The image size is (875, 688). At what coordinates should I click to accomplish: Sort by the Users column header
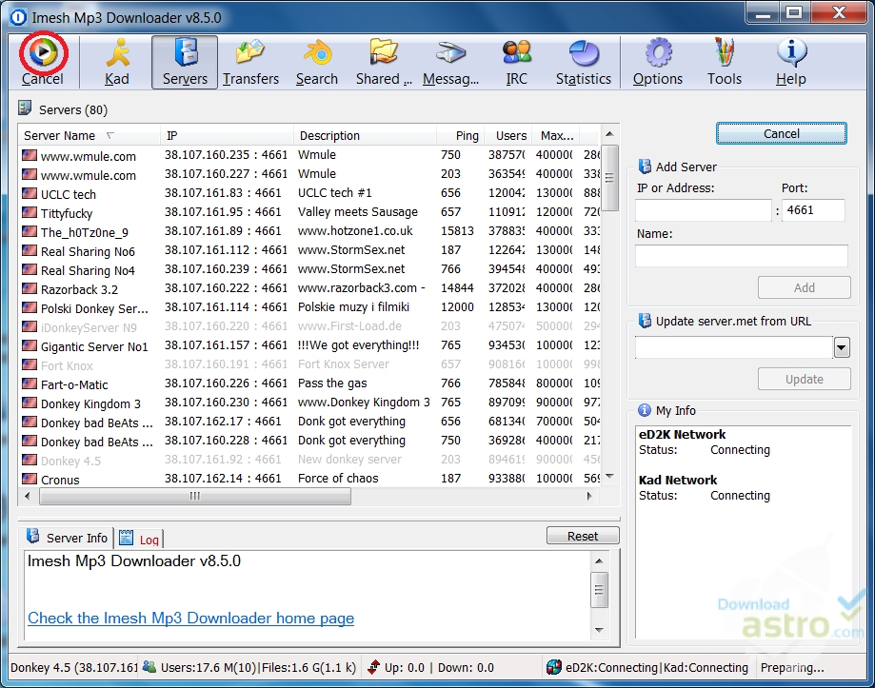click(508, 135)
